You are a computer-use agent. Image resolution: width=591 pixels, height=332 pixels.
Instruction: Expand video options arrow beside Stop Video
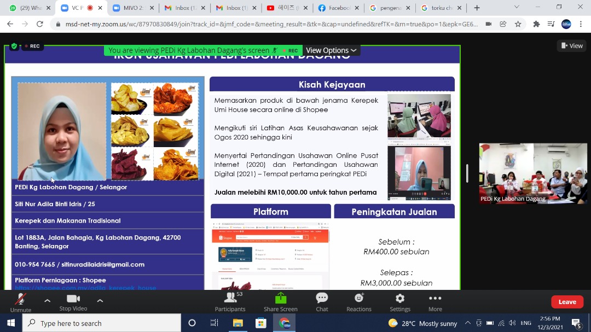(x=100, y=300)
